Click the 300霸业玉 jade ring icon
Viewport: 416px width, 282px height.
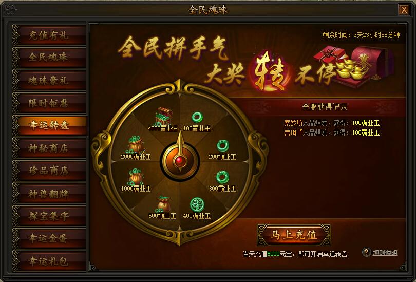pos(222,177)
